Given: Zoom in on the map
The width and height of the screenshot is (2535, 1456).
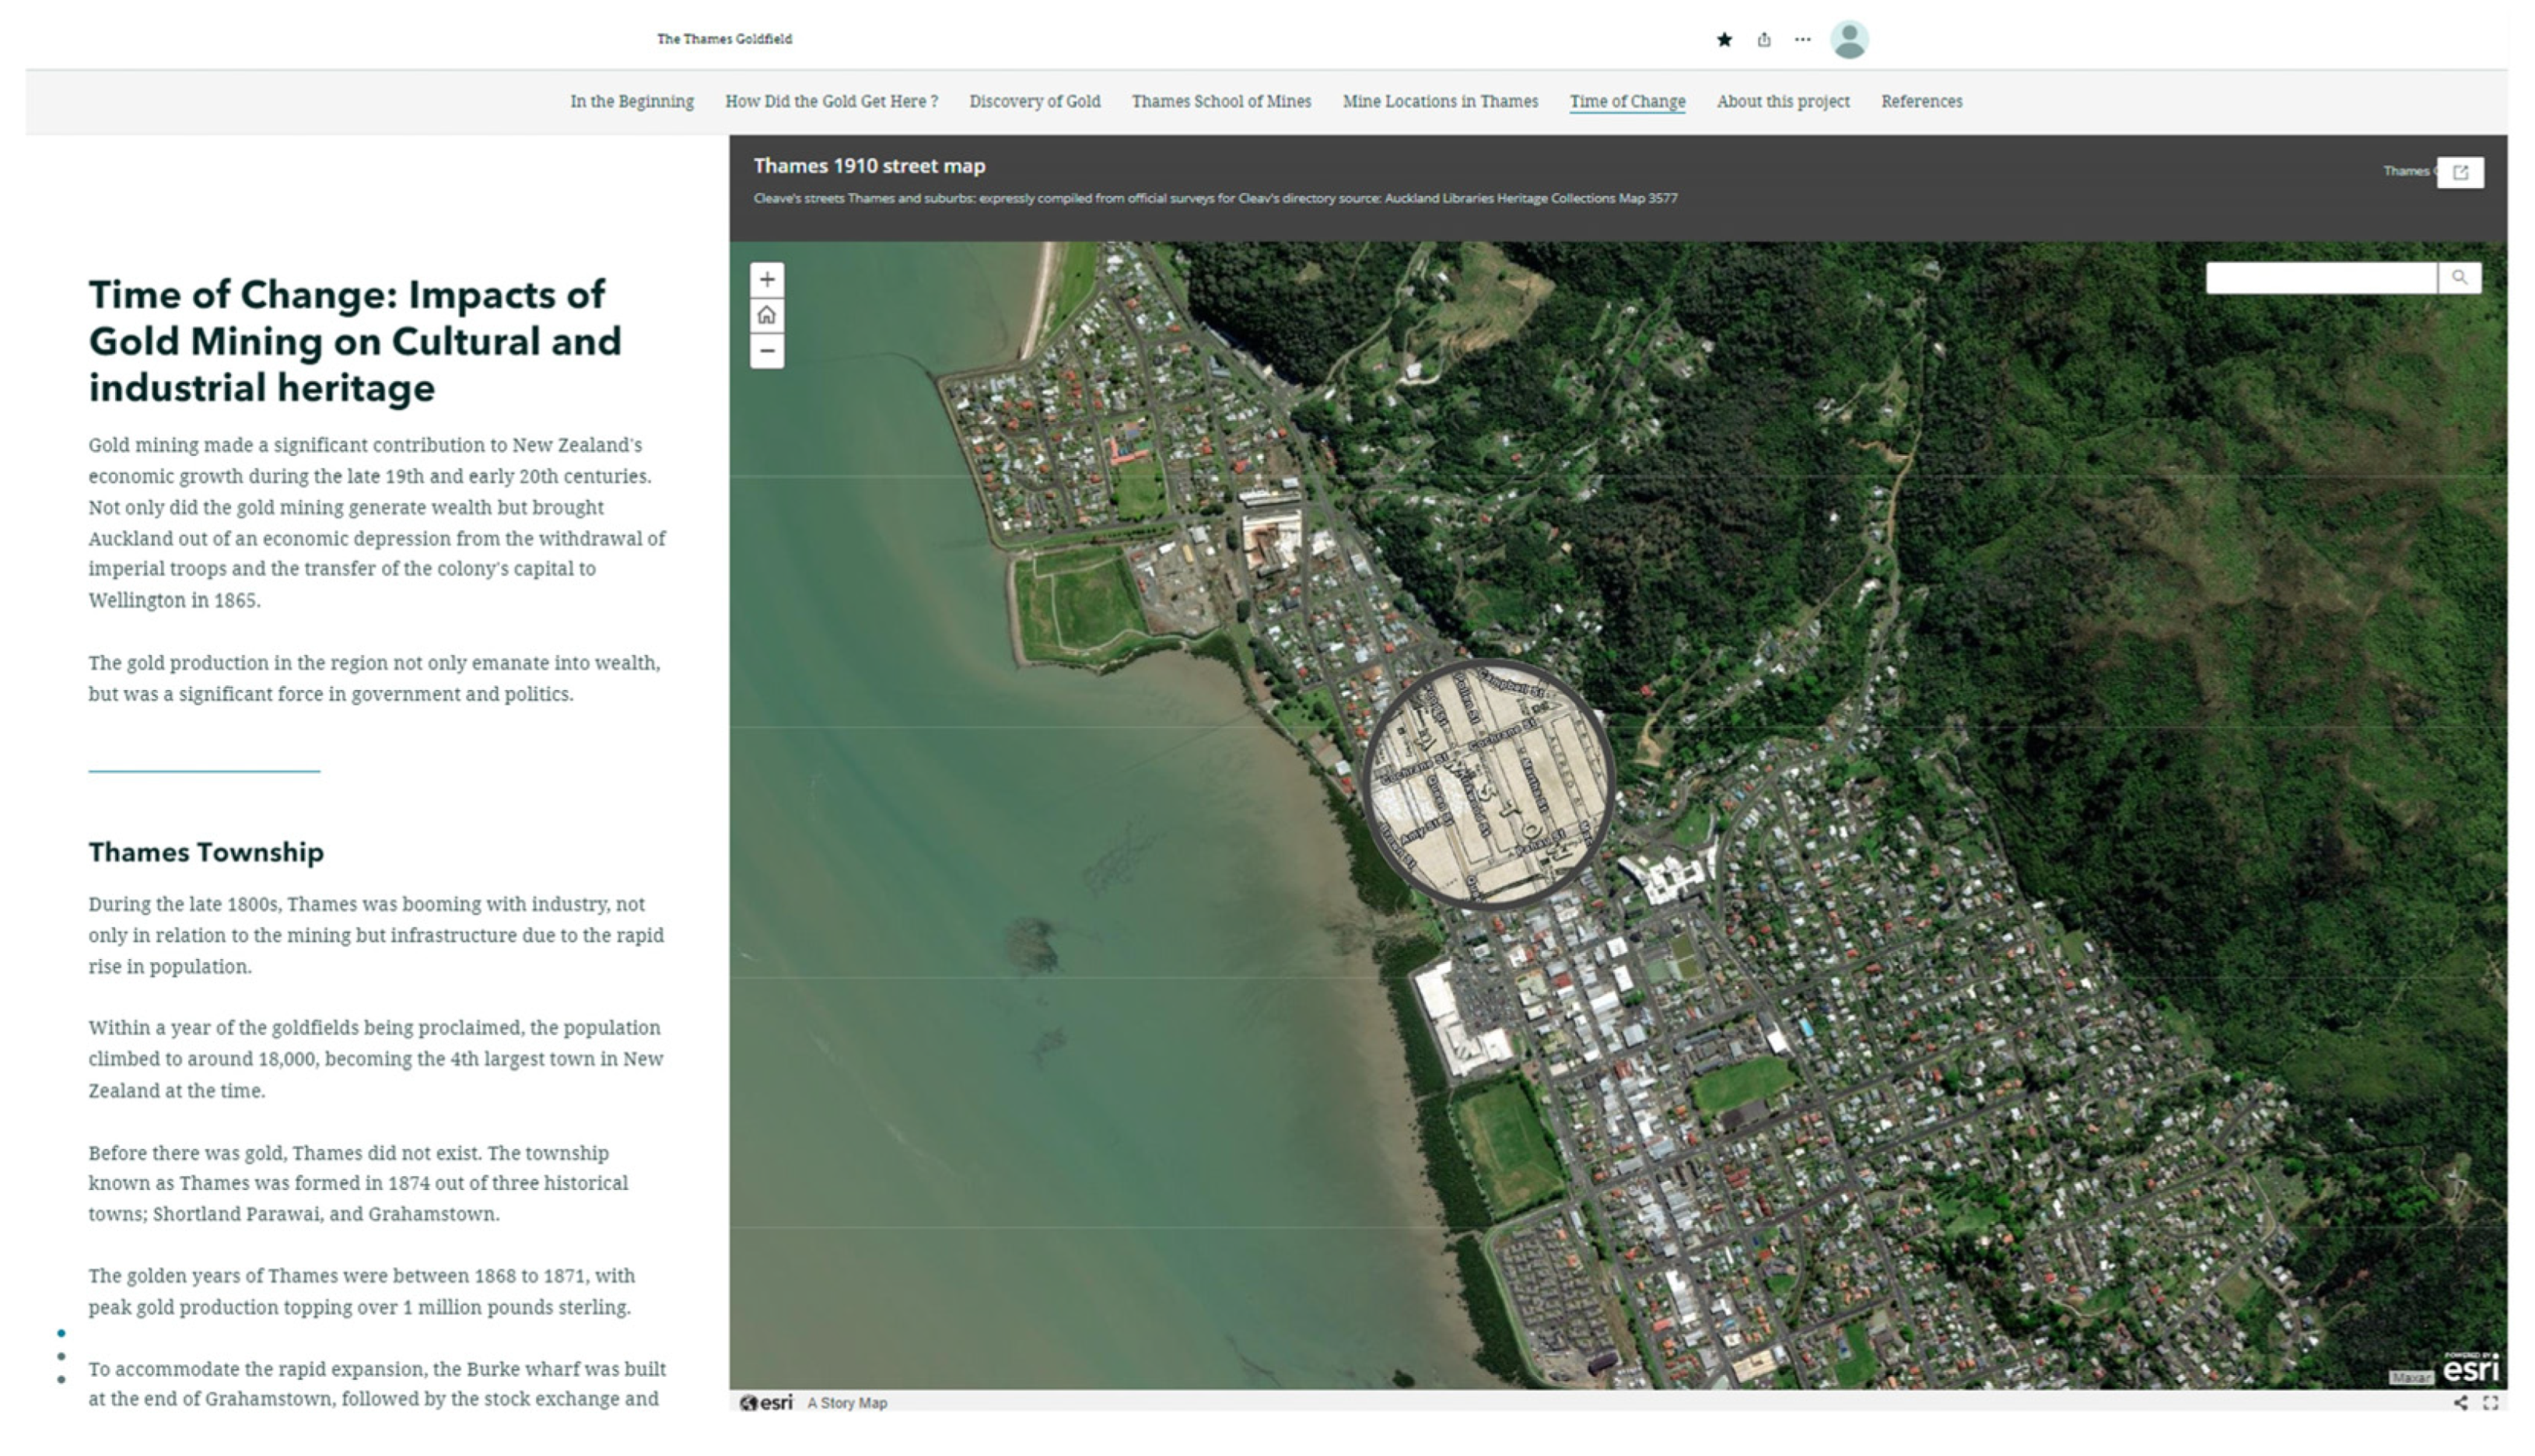Looking at the screenshot, I should (x=767, y=280).
